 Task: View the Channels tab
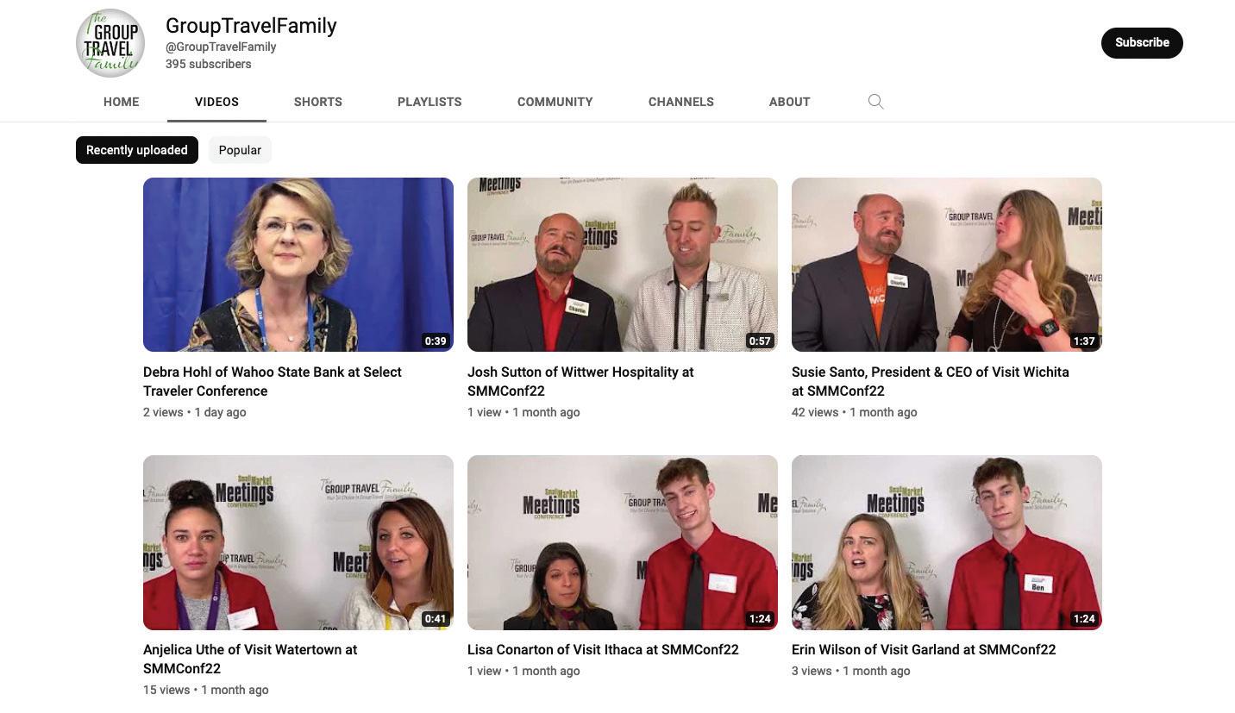pyautogui.click(x=681, y=102)
